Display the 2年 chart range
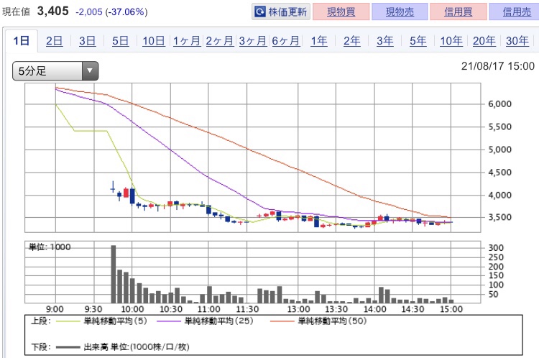539x358 pixels. 352,41
